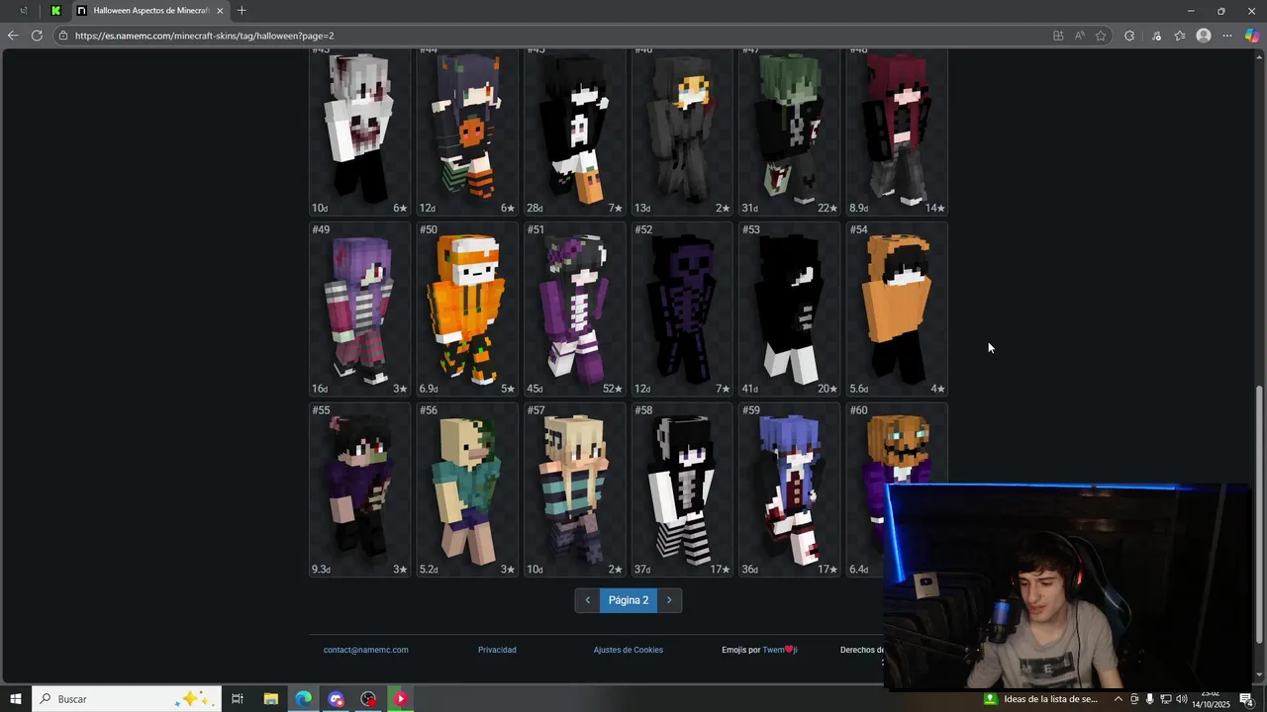Switch to the pinned green K tab
Screen dimensions: 1267x712
tap(56, 11)
